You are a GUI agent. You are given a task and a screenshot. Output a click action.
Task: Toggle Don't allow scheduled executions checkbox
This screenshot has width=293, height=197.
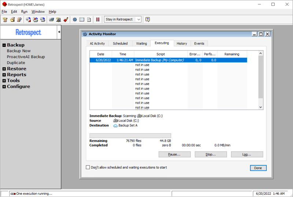tap(88, 167)
